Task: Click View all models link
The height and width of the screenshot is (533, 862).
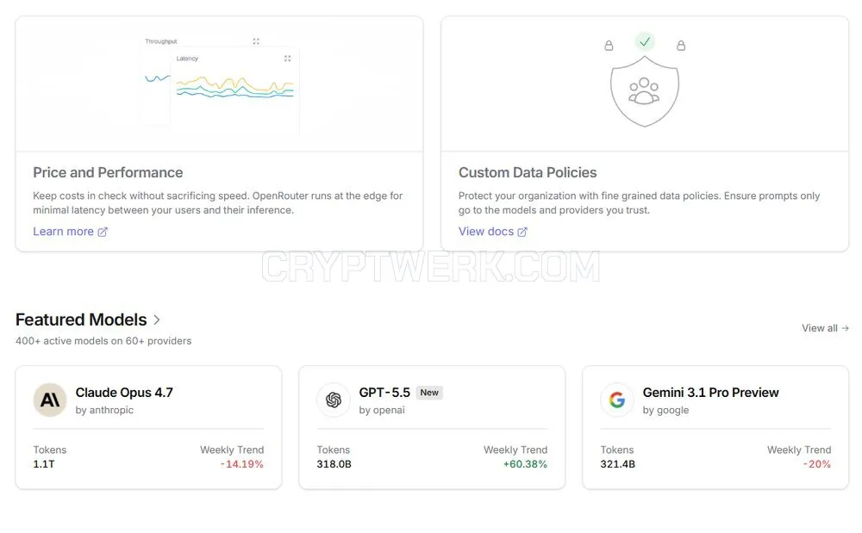Action: pyautogui.click(x=825, y=328)
